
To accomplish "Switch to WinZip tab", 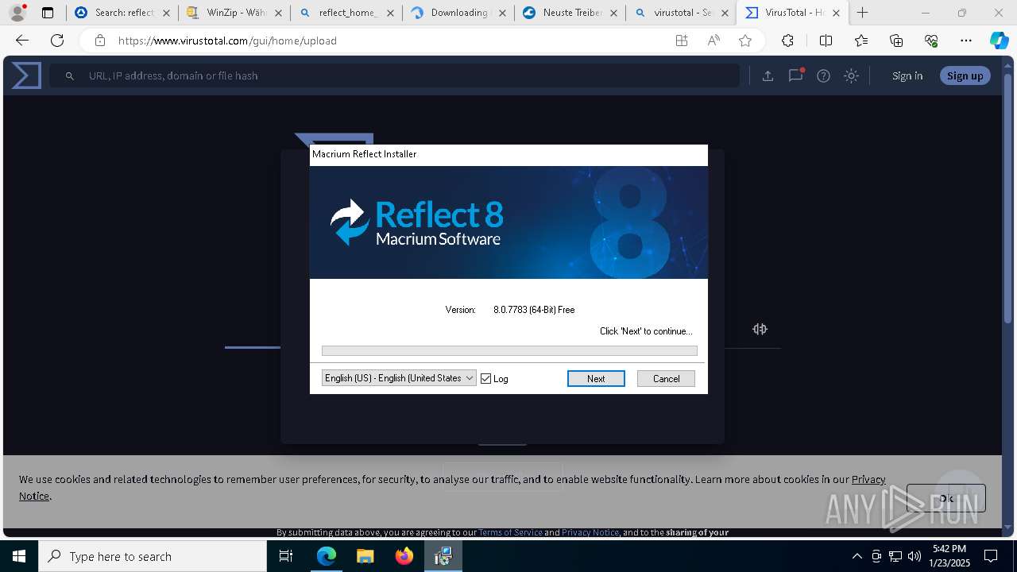I will (234, 13).
